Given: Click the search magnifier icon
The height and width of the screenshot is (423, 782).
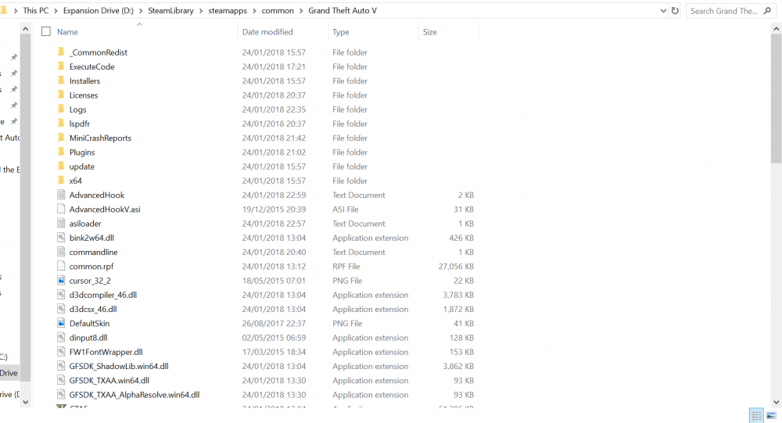Looking at the screenshot, I should [x=767, y=10].
